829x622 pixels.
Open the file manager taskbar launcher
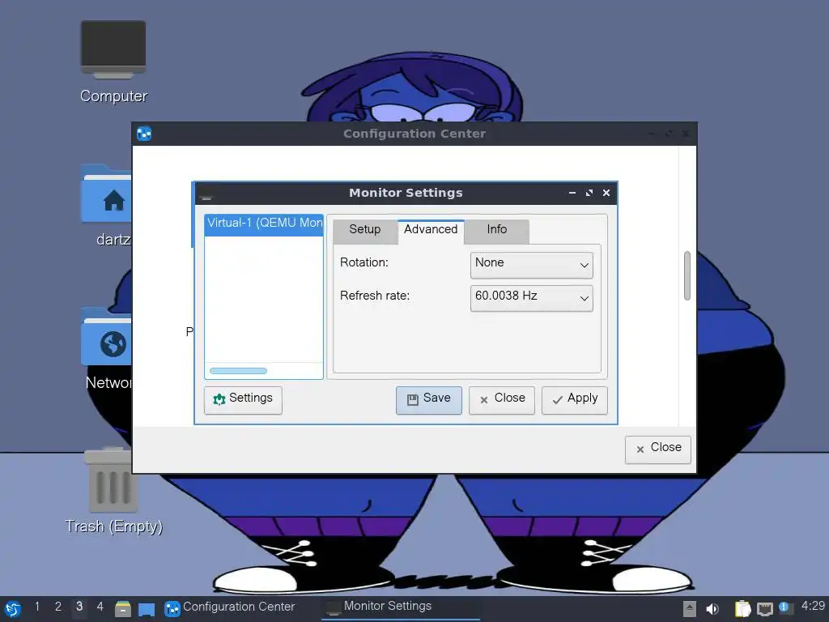click(123, 609)
